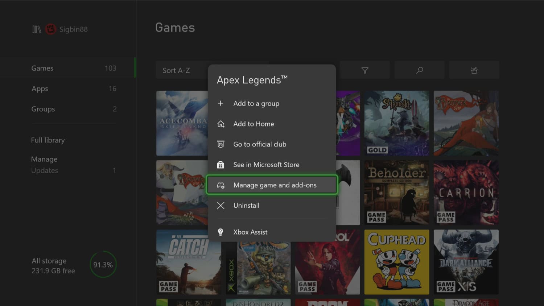
Task: Click the surprise-me button beside search
Action: [474, 70]
